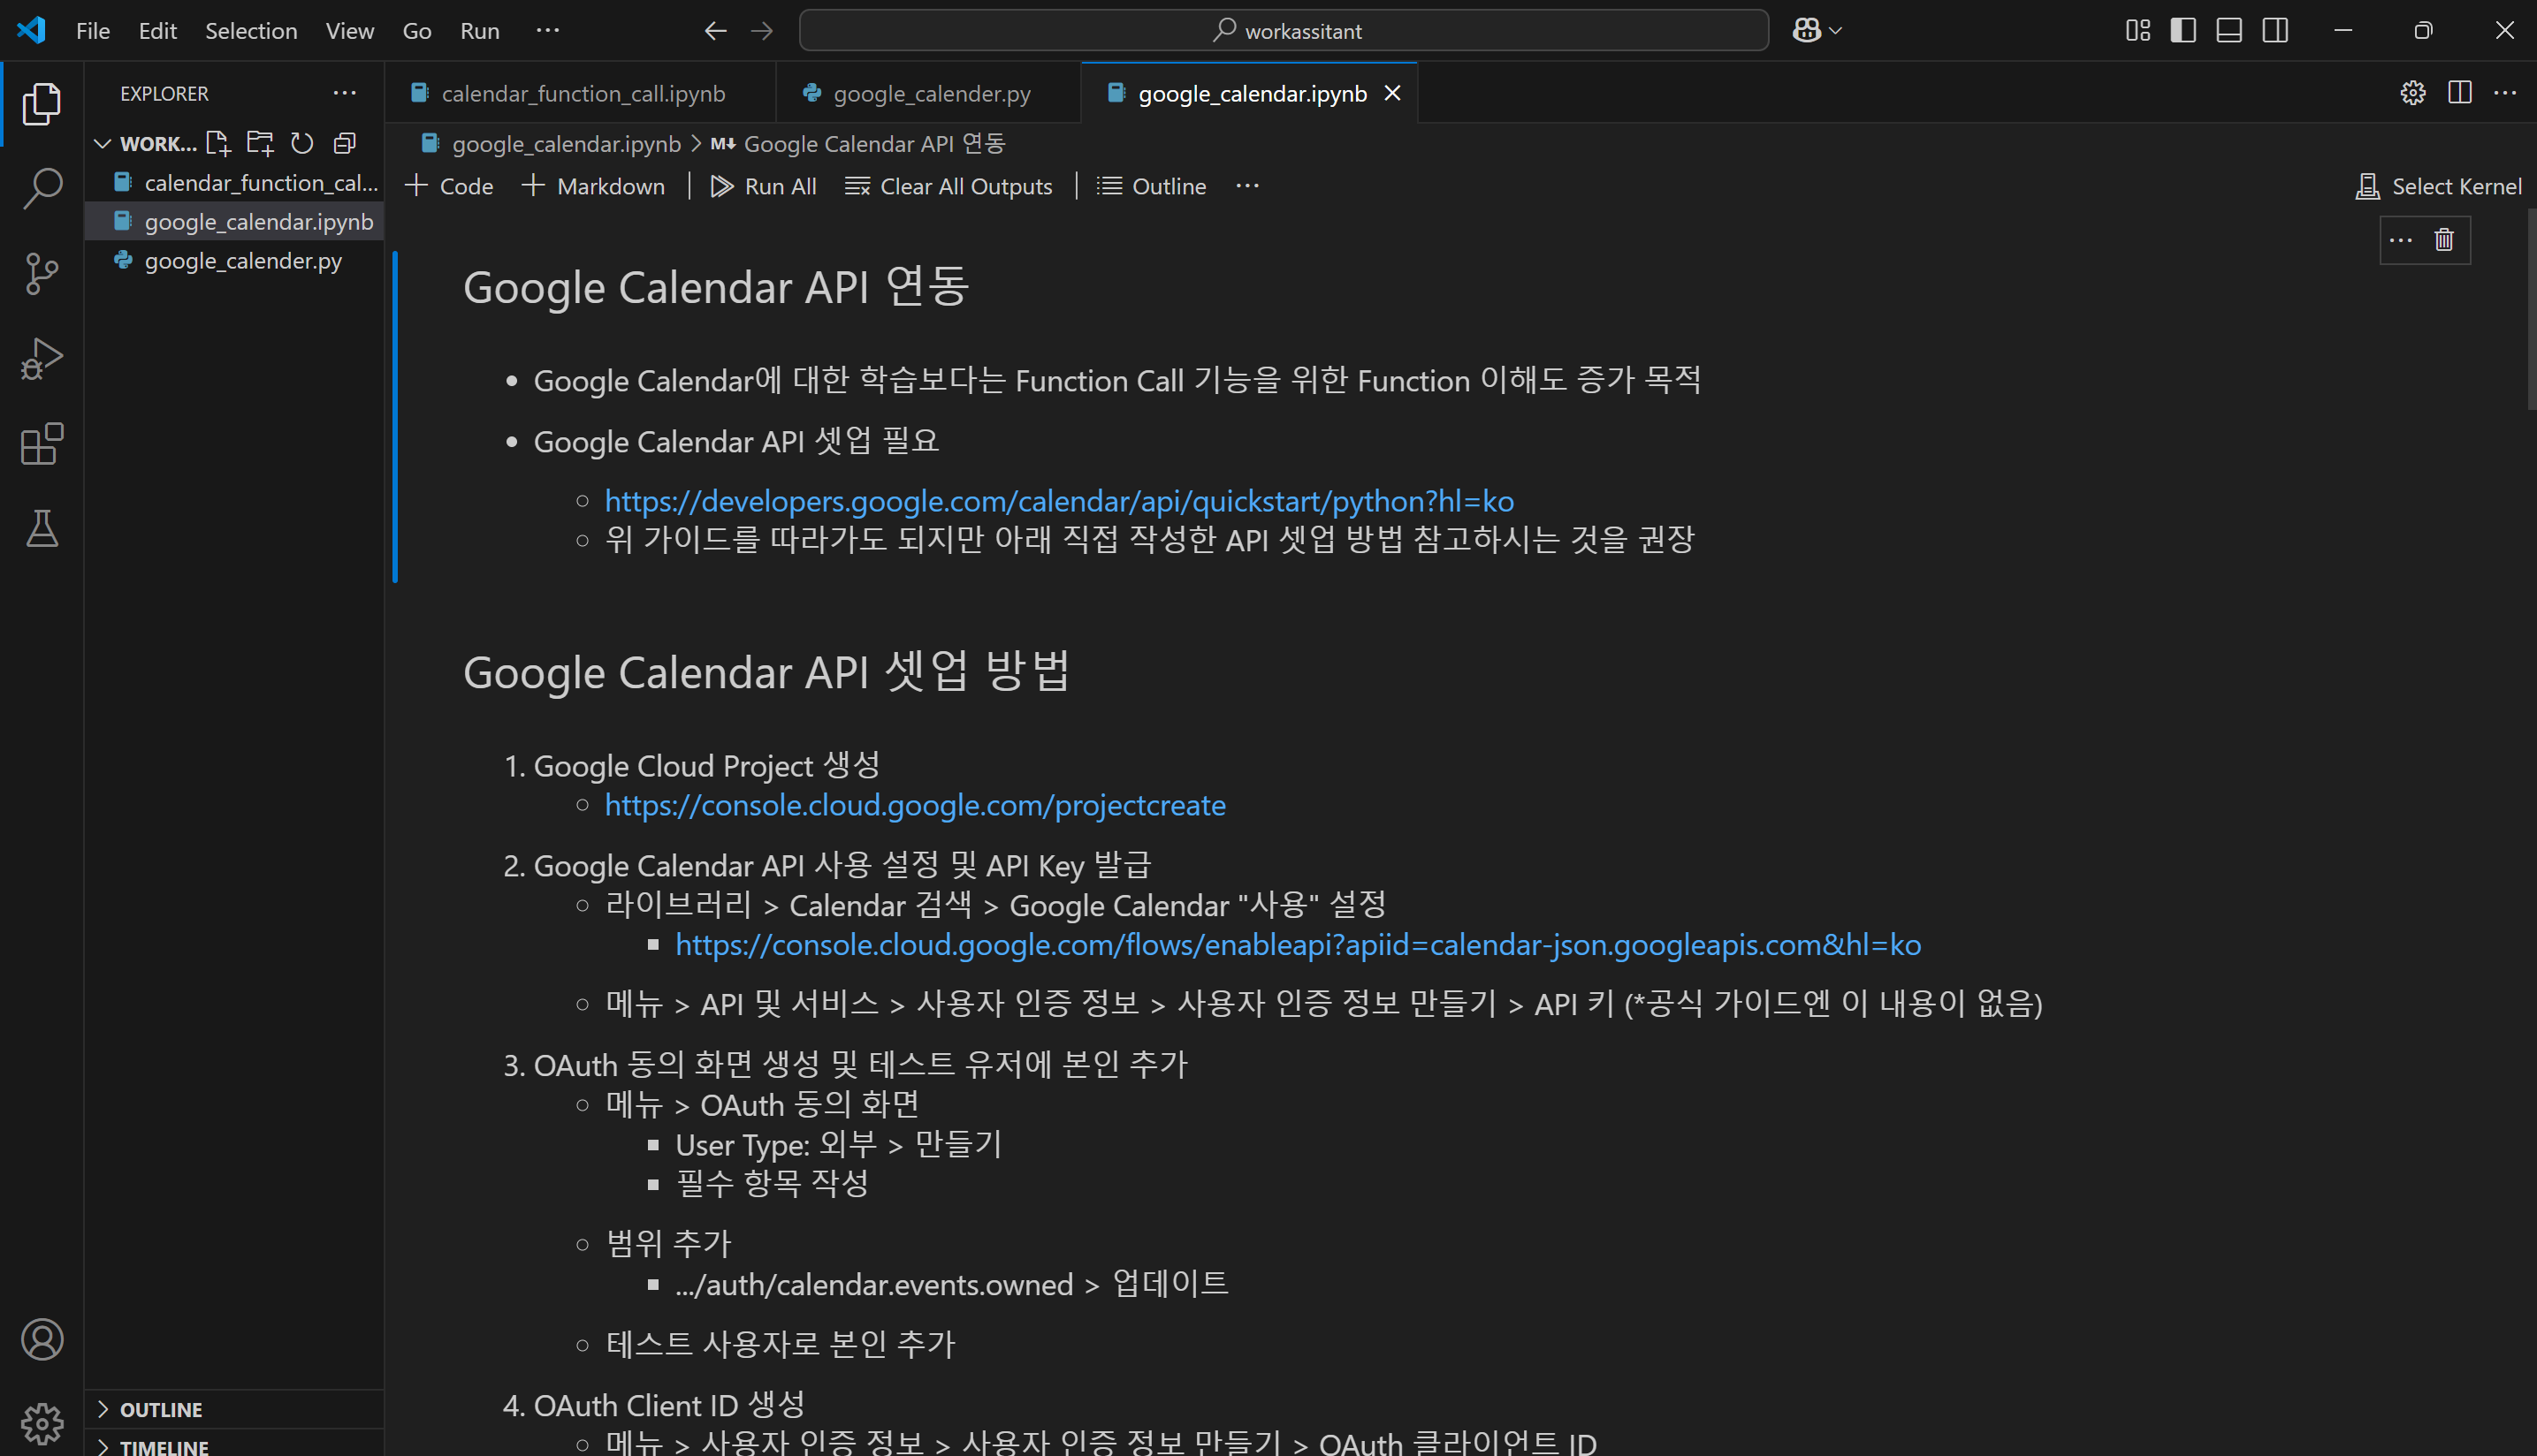
Task: Click Select Kernel button
Action: pyautogui.click(x=2439, y=186)
